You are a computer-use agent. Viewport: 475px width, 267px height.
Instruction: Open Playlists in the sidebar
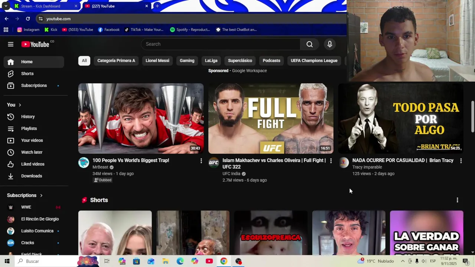coord(34,129)
